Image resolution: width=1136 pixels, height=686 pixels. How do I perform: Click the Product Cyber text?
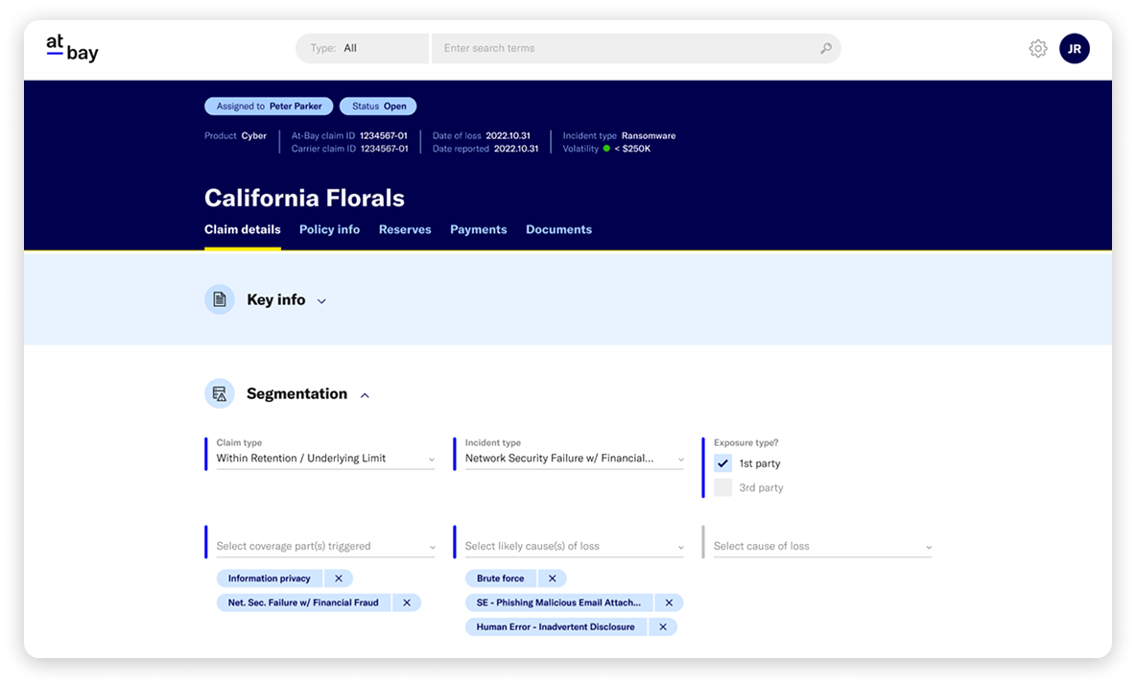pyautogui.click(x=235, y=135)
